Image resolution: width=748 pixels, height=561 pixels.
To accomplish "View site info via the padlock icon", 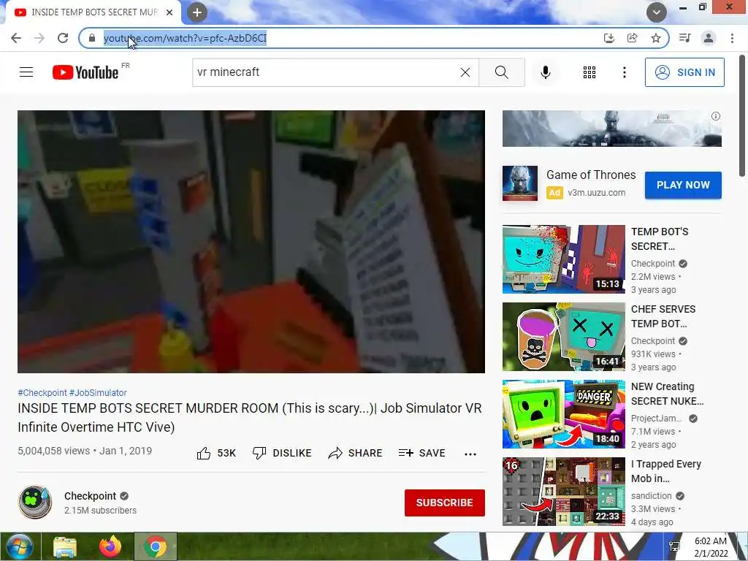I will (x=92, y=38).
